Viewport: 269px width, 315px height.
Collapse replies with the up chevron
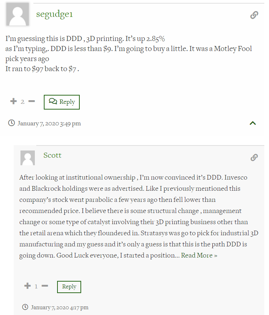pos(253,123)
